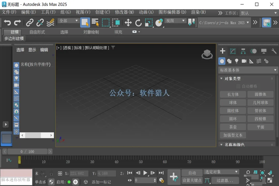Toggle frozen objects display snowflake filter

(x=16, y=131)
